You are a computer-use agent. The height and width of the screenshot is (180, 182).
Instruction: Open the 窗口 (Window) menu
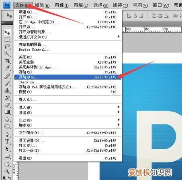(161, 5)
